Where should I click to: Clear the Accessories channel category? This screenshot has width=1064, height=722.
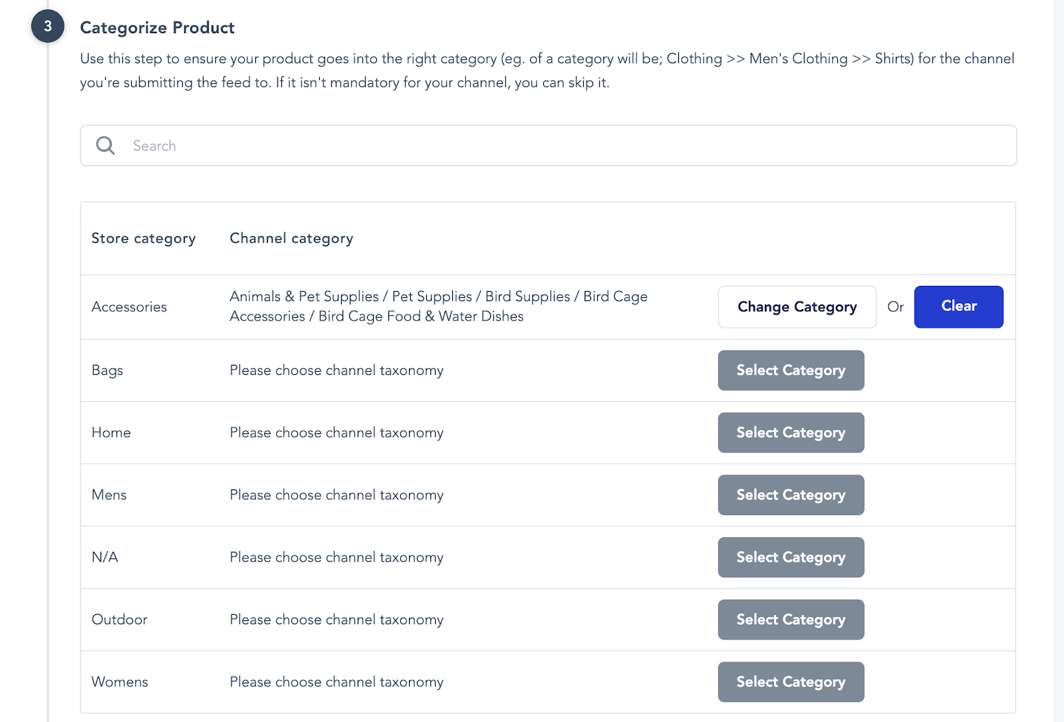click(958, 307)
